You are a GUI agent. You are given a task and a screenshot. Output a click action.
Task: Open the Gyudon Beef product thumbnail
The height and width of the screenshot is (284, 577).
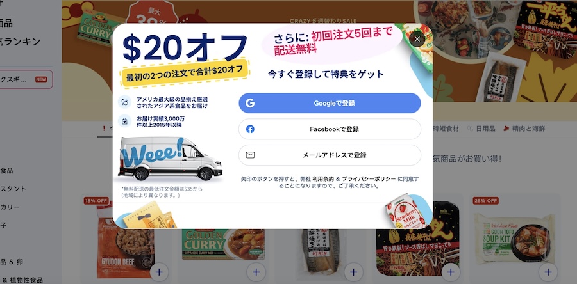coord(125,242)
